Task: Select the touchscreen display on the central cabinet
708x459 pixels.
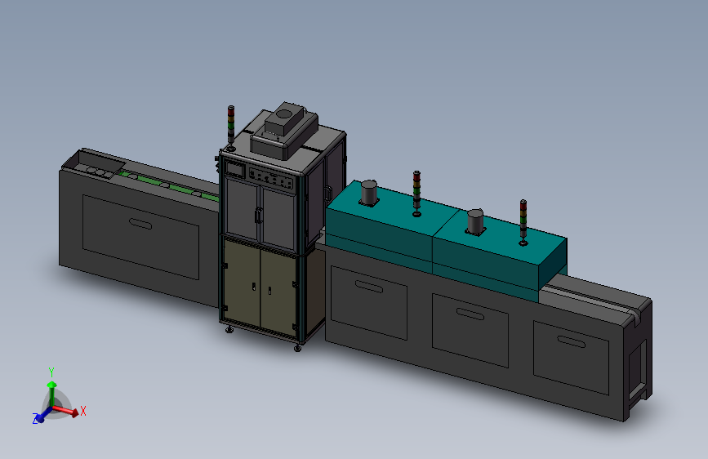Action: click(235, 169)
